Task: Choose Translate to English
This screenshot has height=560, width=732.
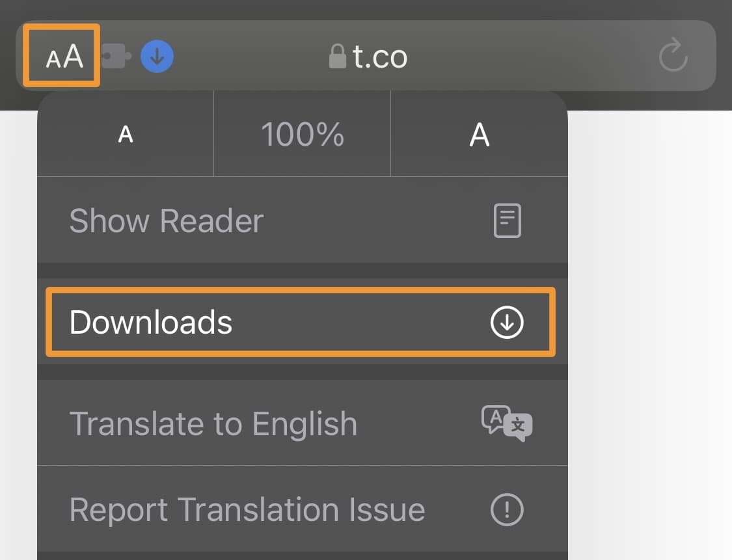Action: (x=213, y=424)
